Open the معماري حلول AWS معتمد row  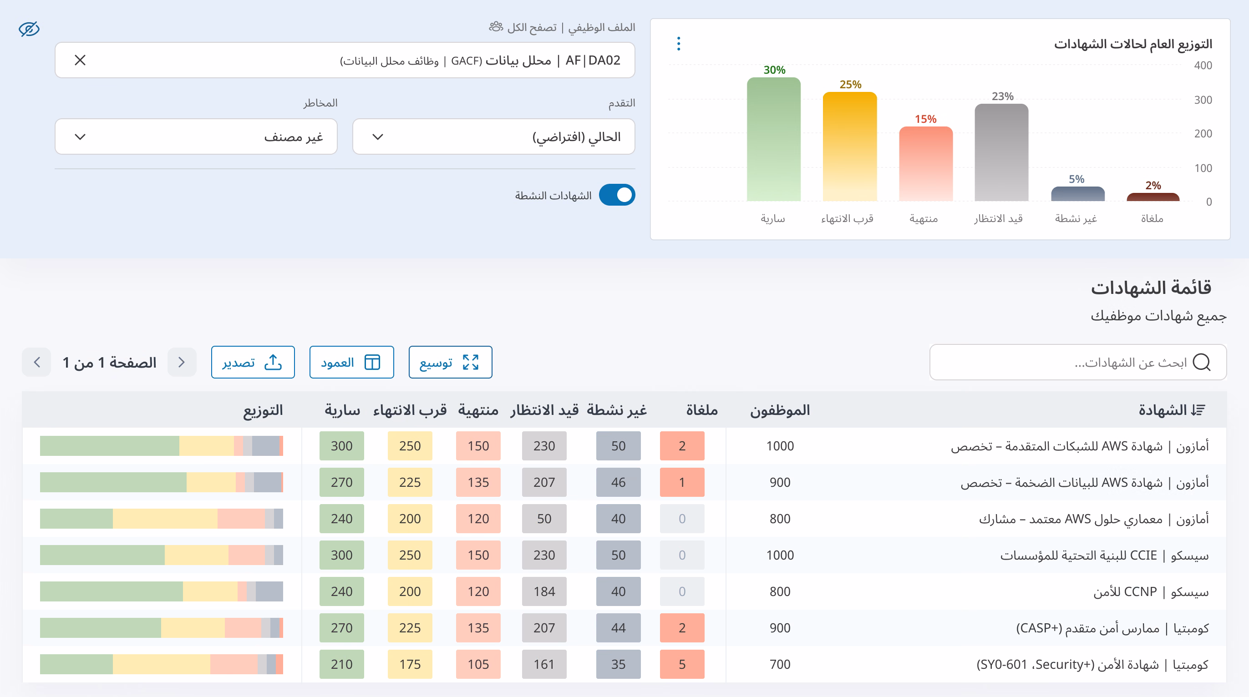[624, 519]
